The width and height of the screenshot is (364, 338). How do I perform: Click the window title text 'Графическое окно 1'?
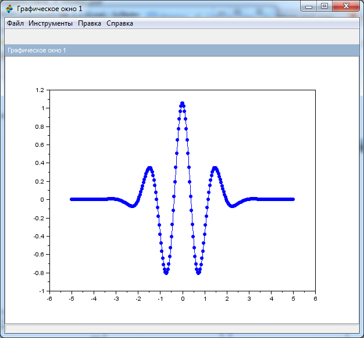49,9
